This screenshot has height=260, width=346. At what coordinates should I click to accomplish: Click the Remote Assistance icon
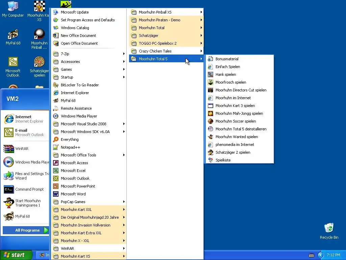(x=56, y=108)
